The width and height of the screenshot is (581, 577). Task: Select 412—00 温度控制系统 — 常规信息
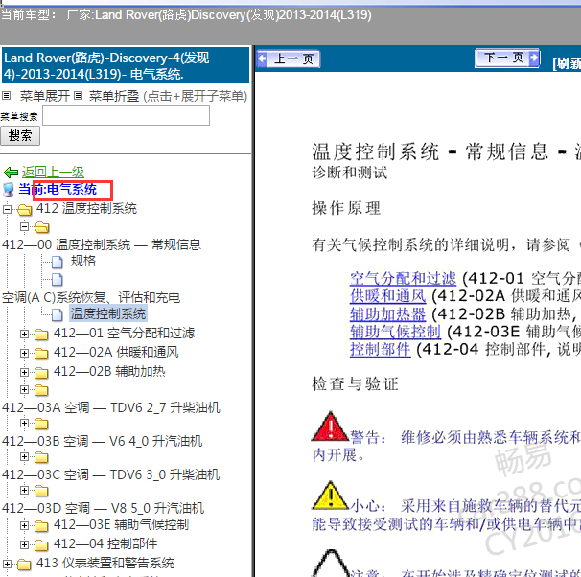tap(102, 244)
